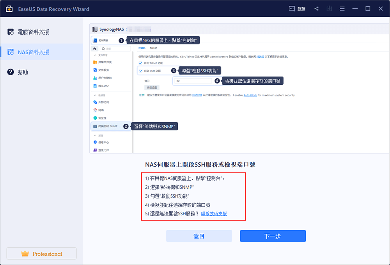Click step 4 text 檢視並記住遠端存取的端口號
This screenshot has height=265, width=390.
(178, 205)
